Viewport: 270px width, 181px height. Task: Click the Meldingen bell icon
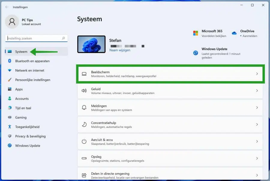[84, 107]
